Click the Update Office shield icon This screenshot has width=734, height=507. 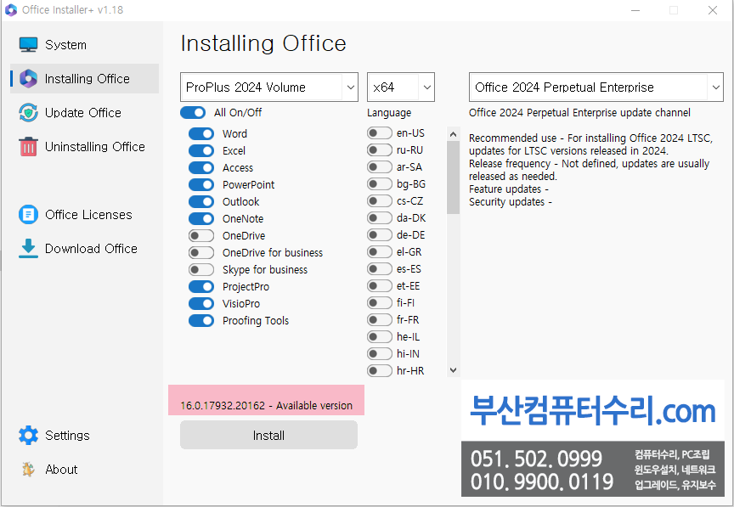[28, 113]
